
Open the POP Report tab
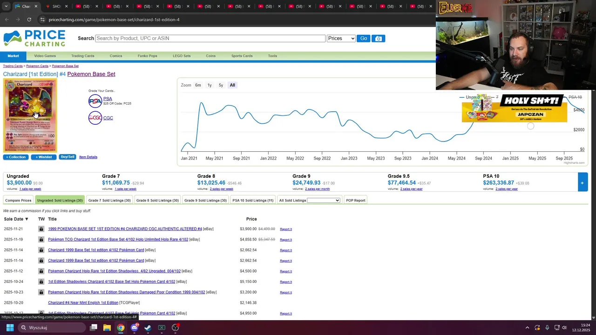tap(356, 201)
